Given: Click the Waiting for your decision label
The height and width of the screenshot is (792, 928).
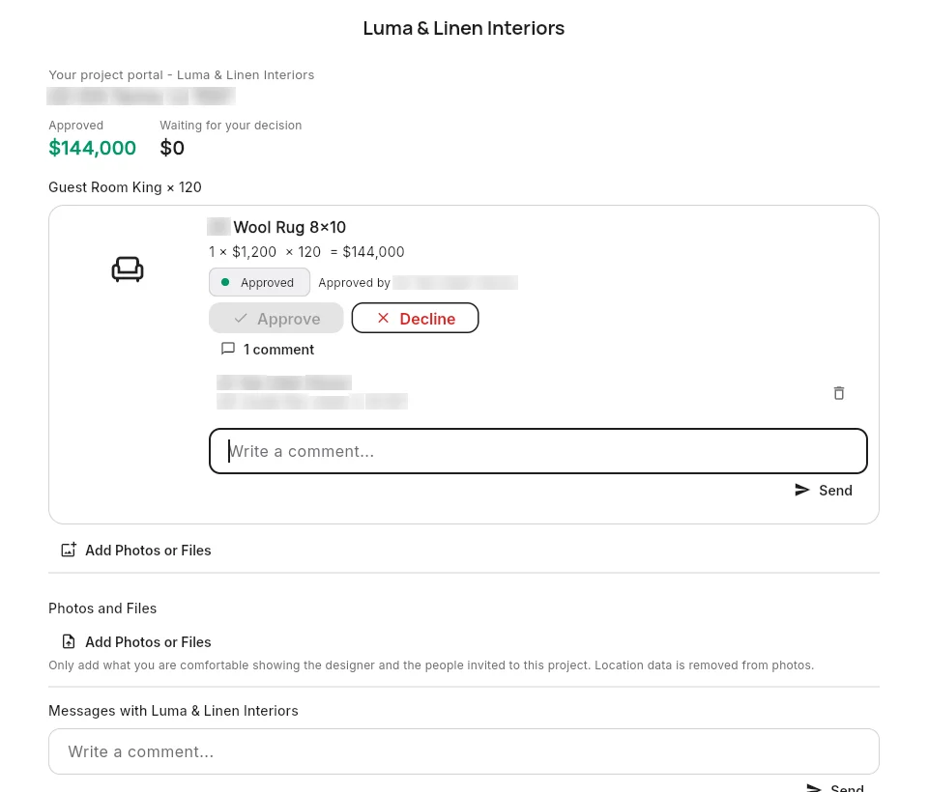Looking at the screenshot, I should (231, 126).
